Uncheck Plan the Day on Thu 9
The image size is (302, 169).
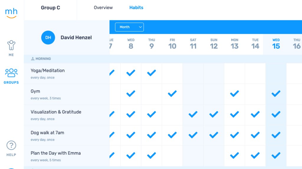click(x=152, y=155)
